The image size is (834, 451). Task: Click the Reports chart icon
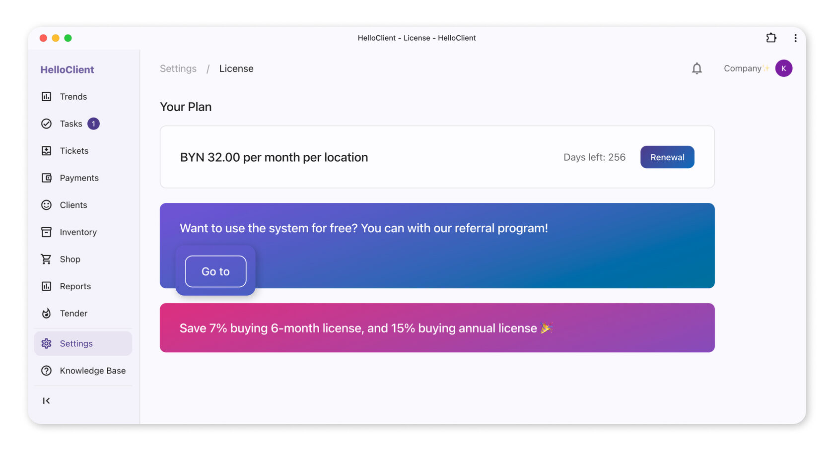pos(46,286)
